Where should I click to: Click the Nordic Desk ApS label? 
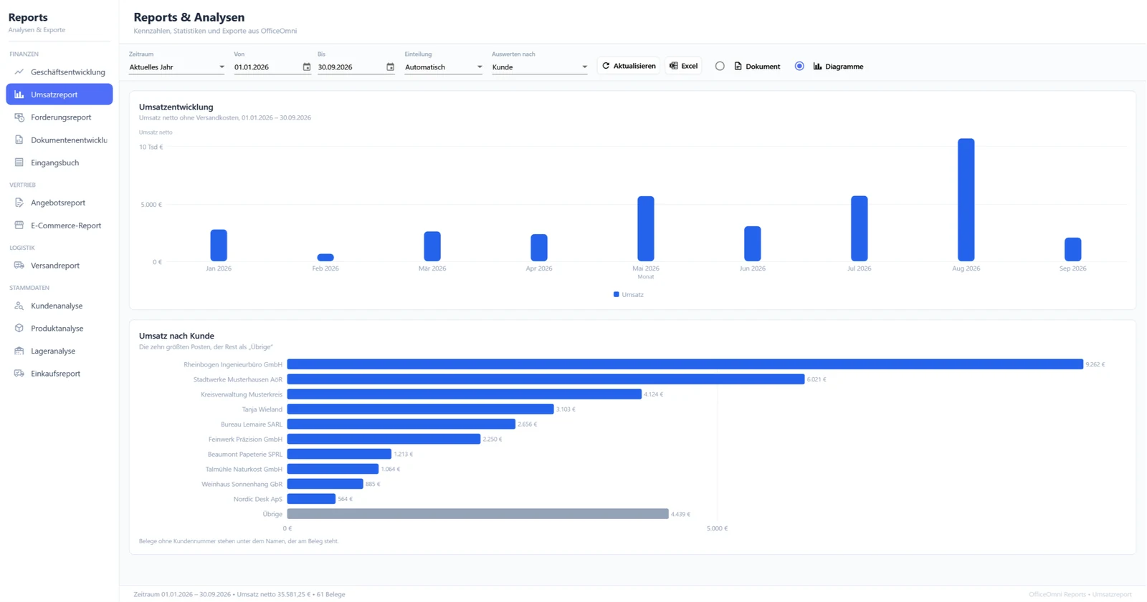[258, 499]
